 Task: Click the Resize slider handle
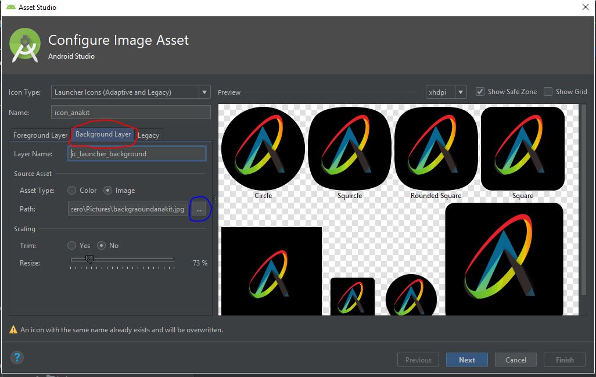click(x=89, y=260)
